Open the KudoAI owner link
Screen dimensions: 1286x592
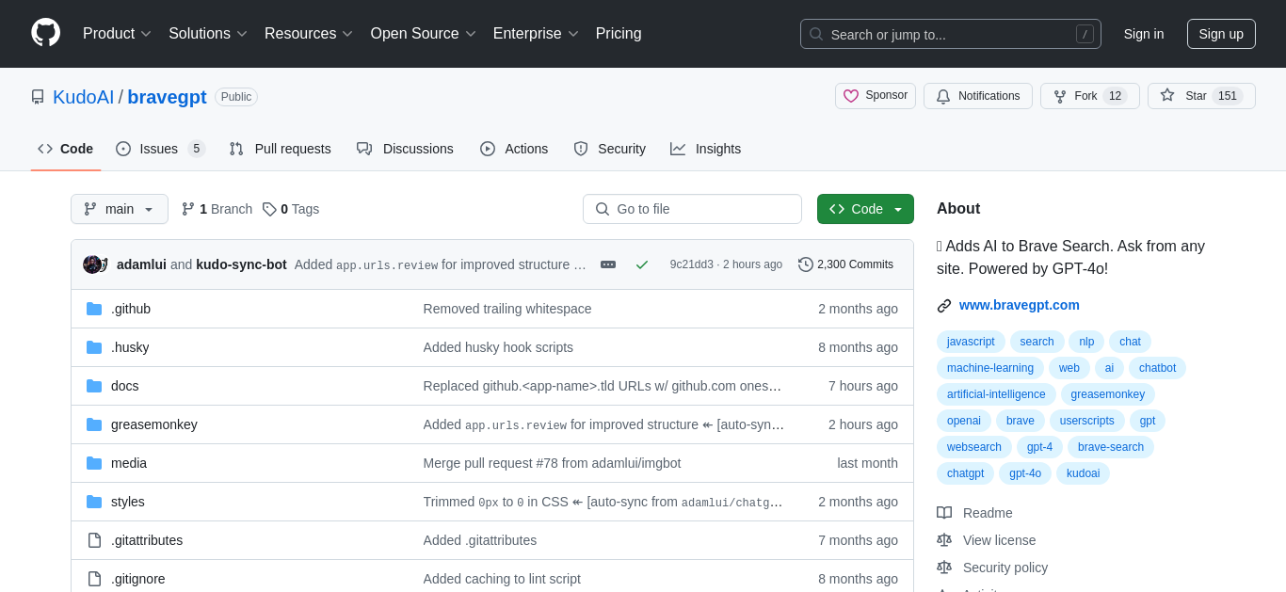83,97
